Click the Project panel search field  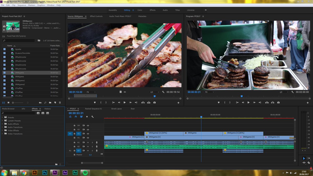pyautogui.click(x=19, y=41)
